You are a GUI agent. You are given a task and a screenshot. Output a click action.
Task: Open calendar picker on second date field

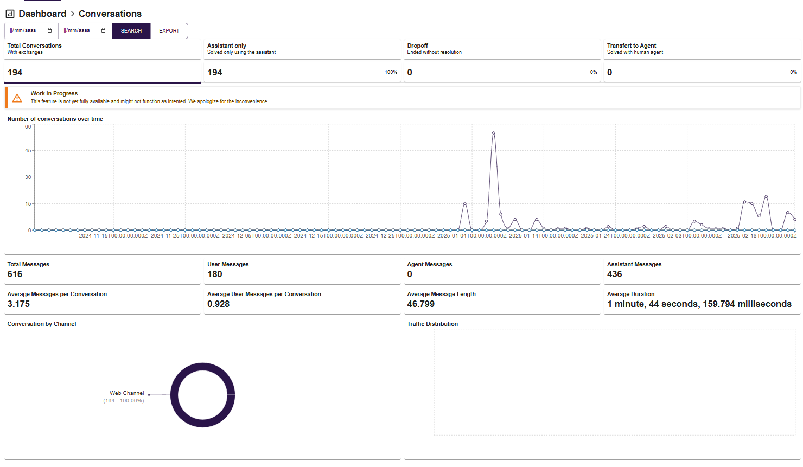tap(103, 31)
